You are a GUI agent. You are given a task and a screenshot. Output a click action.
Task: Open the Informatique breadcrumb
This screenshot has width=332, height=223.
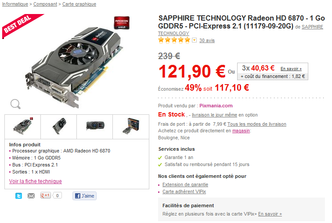coord(15,4)
